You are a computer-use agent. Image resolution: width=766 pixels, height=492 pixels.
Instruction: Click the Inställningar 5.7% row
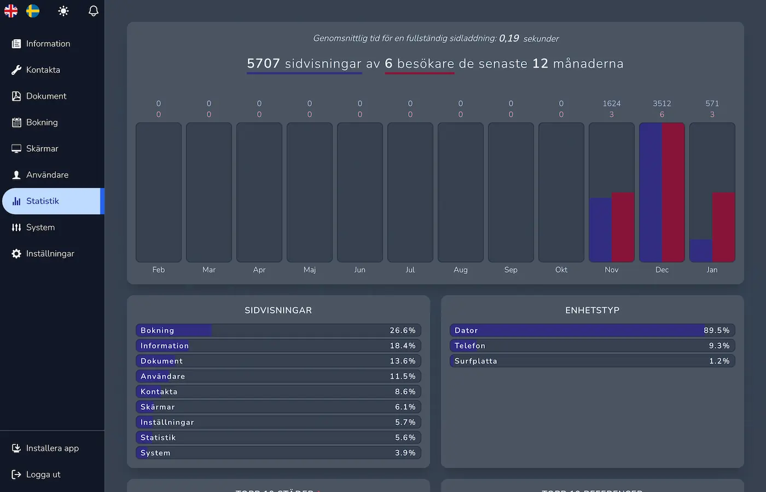pos(278,422)
